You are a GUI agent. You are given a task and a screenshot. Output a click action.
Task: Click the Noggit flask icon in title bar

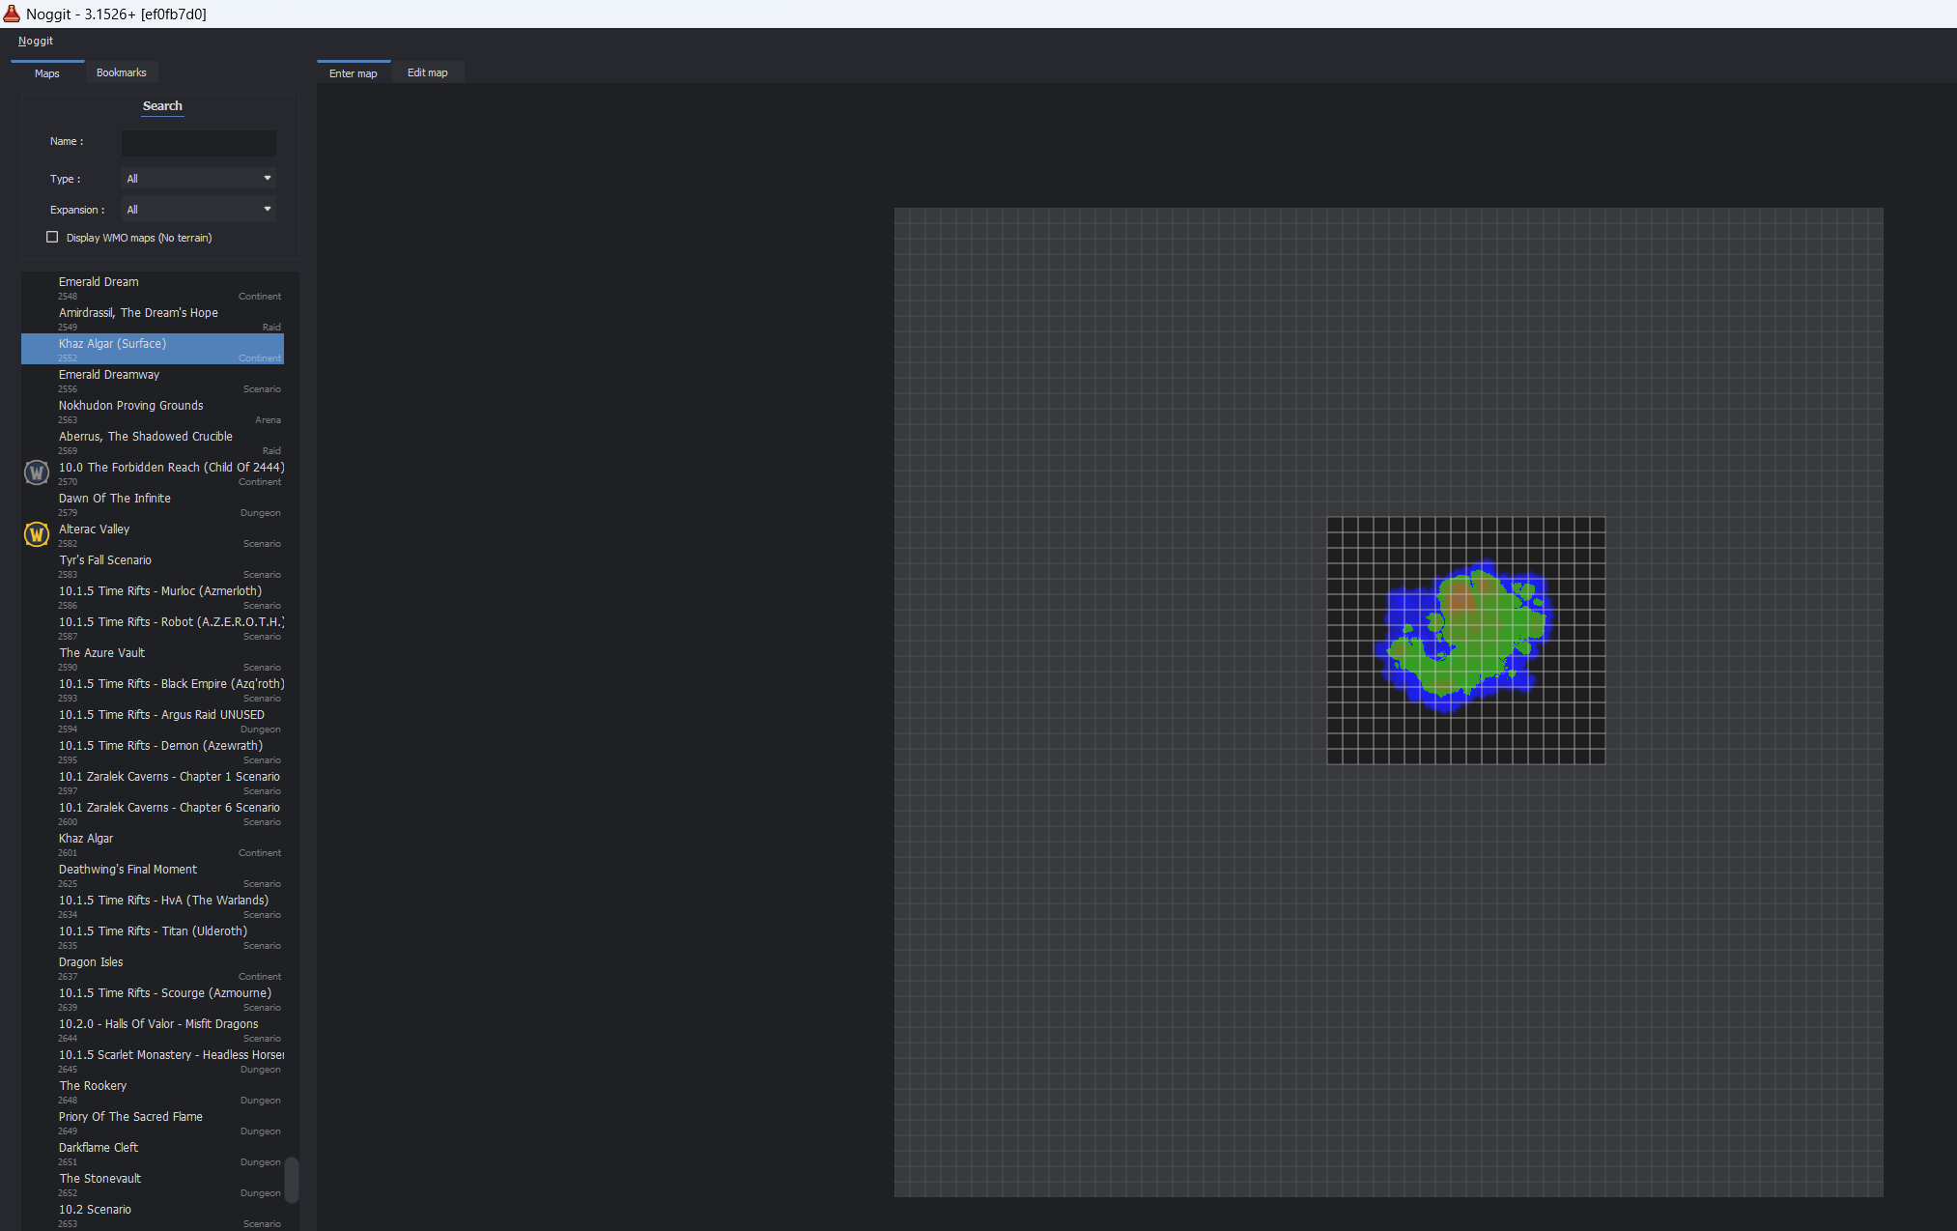12,14
